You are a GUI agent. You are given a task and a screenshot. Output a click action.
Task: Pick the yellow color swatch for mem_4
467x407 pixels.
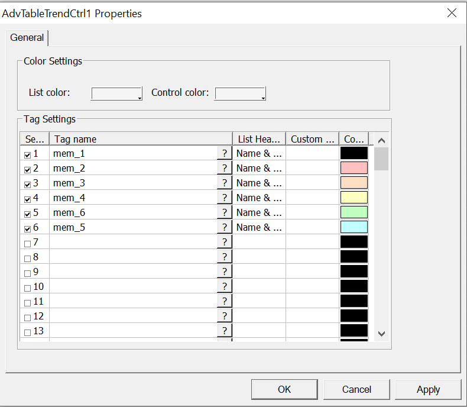pos(354,198)
